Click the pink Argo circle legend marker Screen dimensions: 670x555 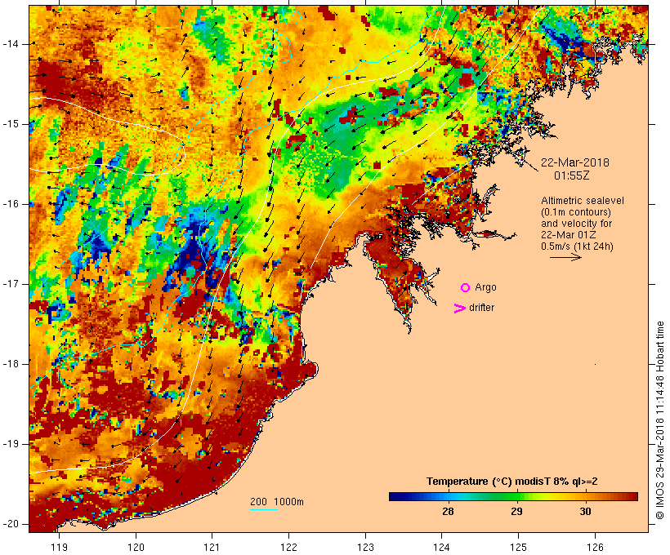[466, 288]
